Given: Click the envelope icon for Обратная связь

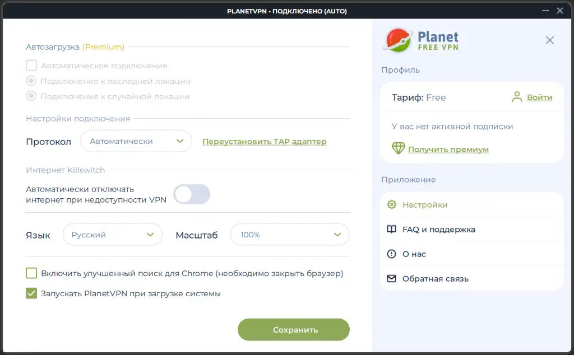Looking at the screenshot, I should point(392,279).
